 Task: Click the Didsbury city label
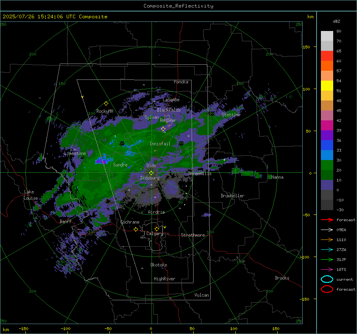point(150,178)
